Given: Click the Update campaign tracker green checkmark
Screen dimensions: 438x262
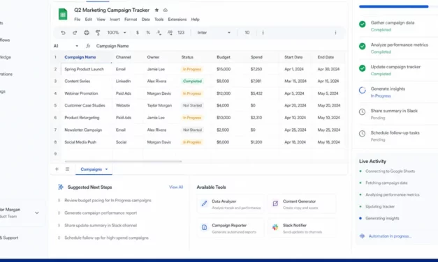Looking at the screenshot, I should pos(363,68).
